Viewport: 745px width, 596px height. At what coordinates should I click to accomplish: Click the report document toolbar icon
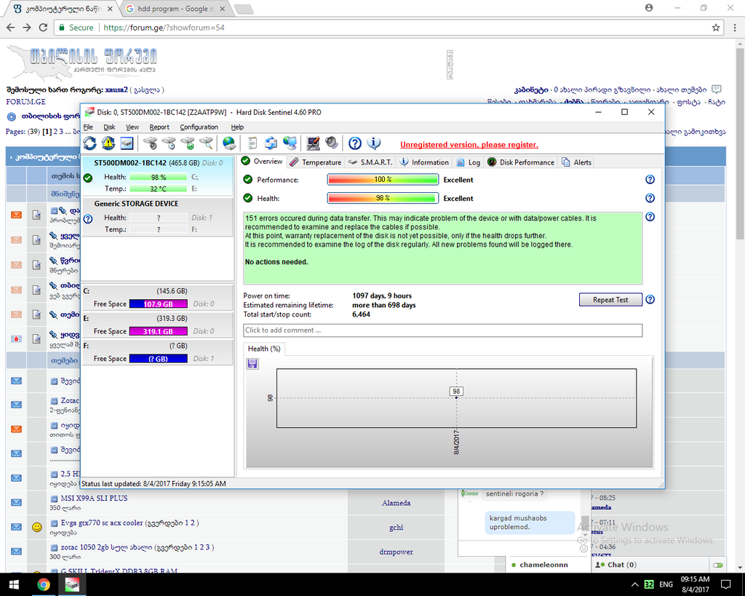pyautogui.click(x=252, y=143)
